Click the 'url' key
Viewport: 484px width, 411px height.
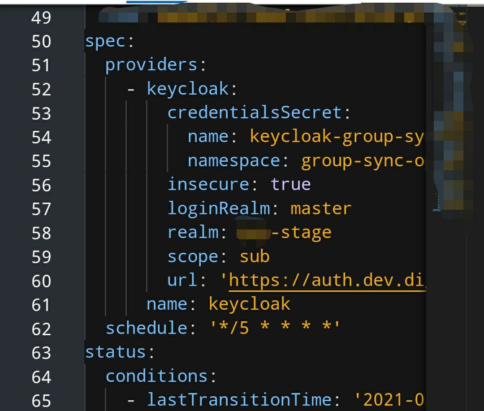[x=182, y=280]
